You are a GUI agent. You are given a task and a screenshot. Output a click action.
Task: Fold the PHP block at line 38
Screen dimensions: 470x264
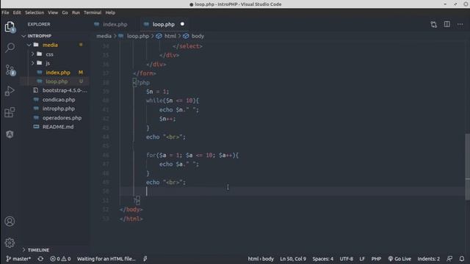(x=134, y=82)
